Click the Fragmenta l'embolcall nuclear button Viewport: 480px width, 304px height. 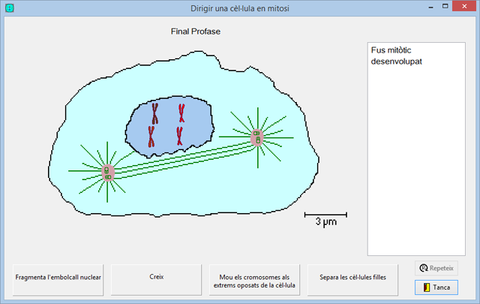click(x=58, y=280)
